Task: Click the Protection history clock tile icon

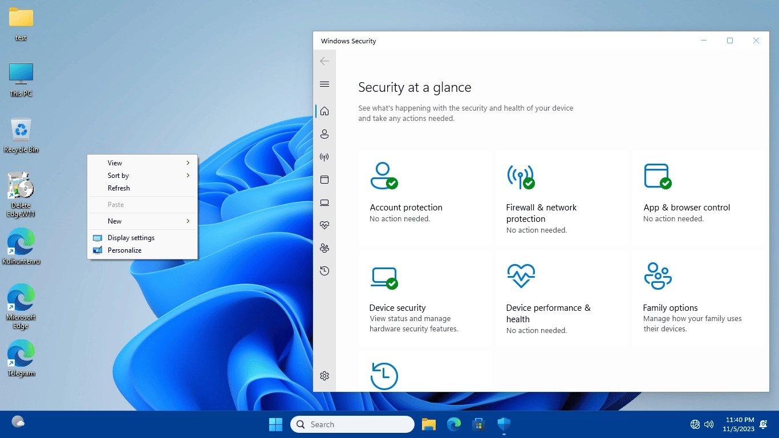Action: 384,376
